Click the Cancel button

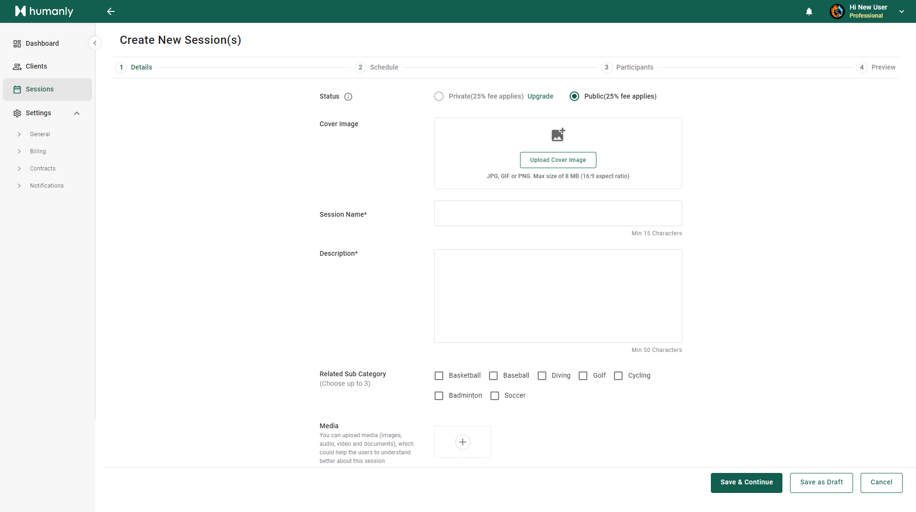pos(882,483)
